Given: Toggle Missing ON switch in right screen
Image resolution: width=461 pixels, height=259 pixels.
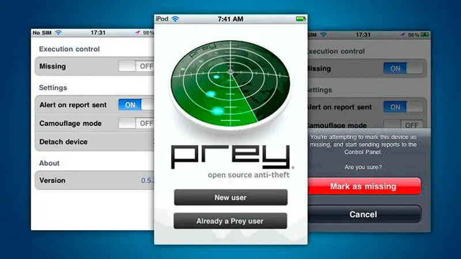Looking at the screenshot, I should 403,68.
